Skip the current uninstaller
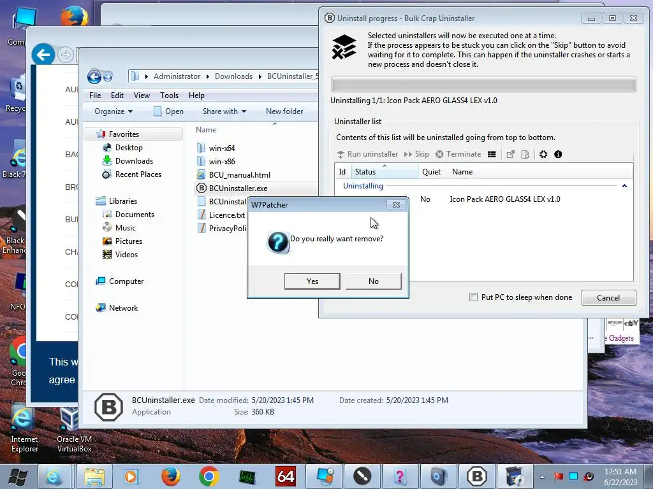This screenshot has width=653, height=489. 416,154
